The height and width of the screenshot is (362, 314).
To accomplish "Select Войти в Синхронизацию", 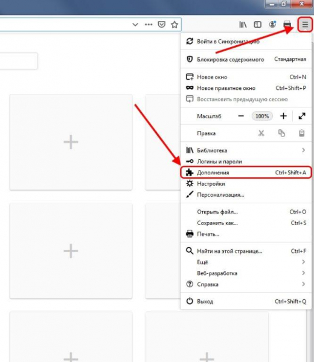I will click(x=246, y=42).
